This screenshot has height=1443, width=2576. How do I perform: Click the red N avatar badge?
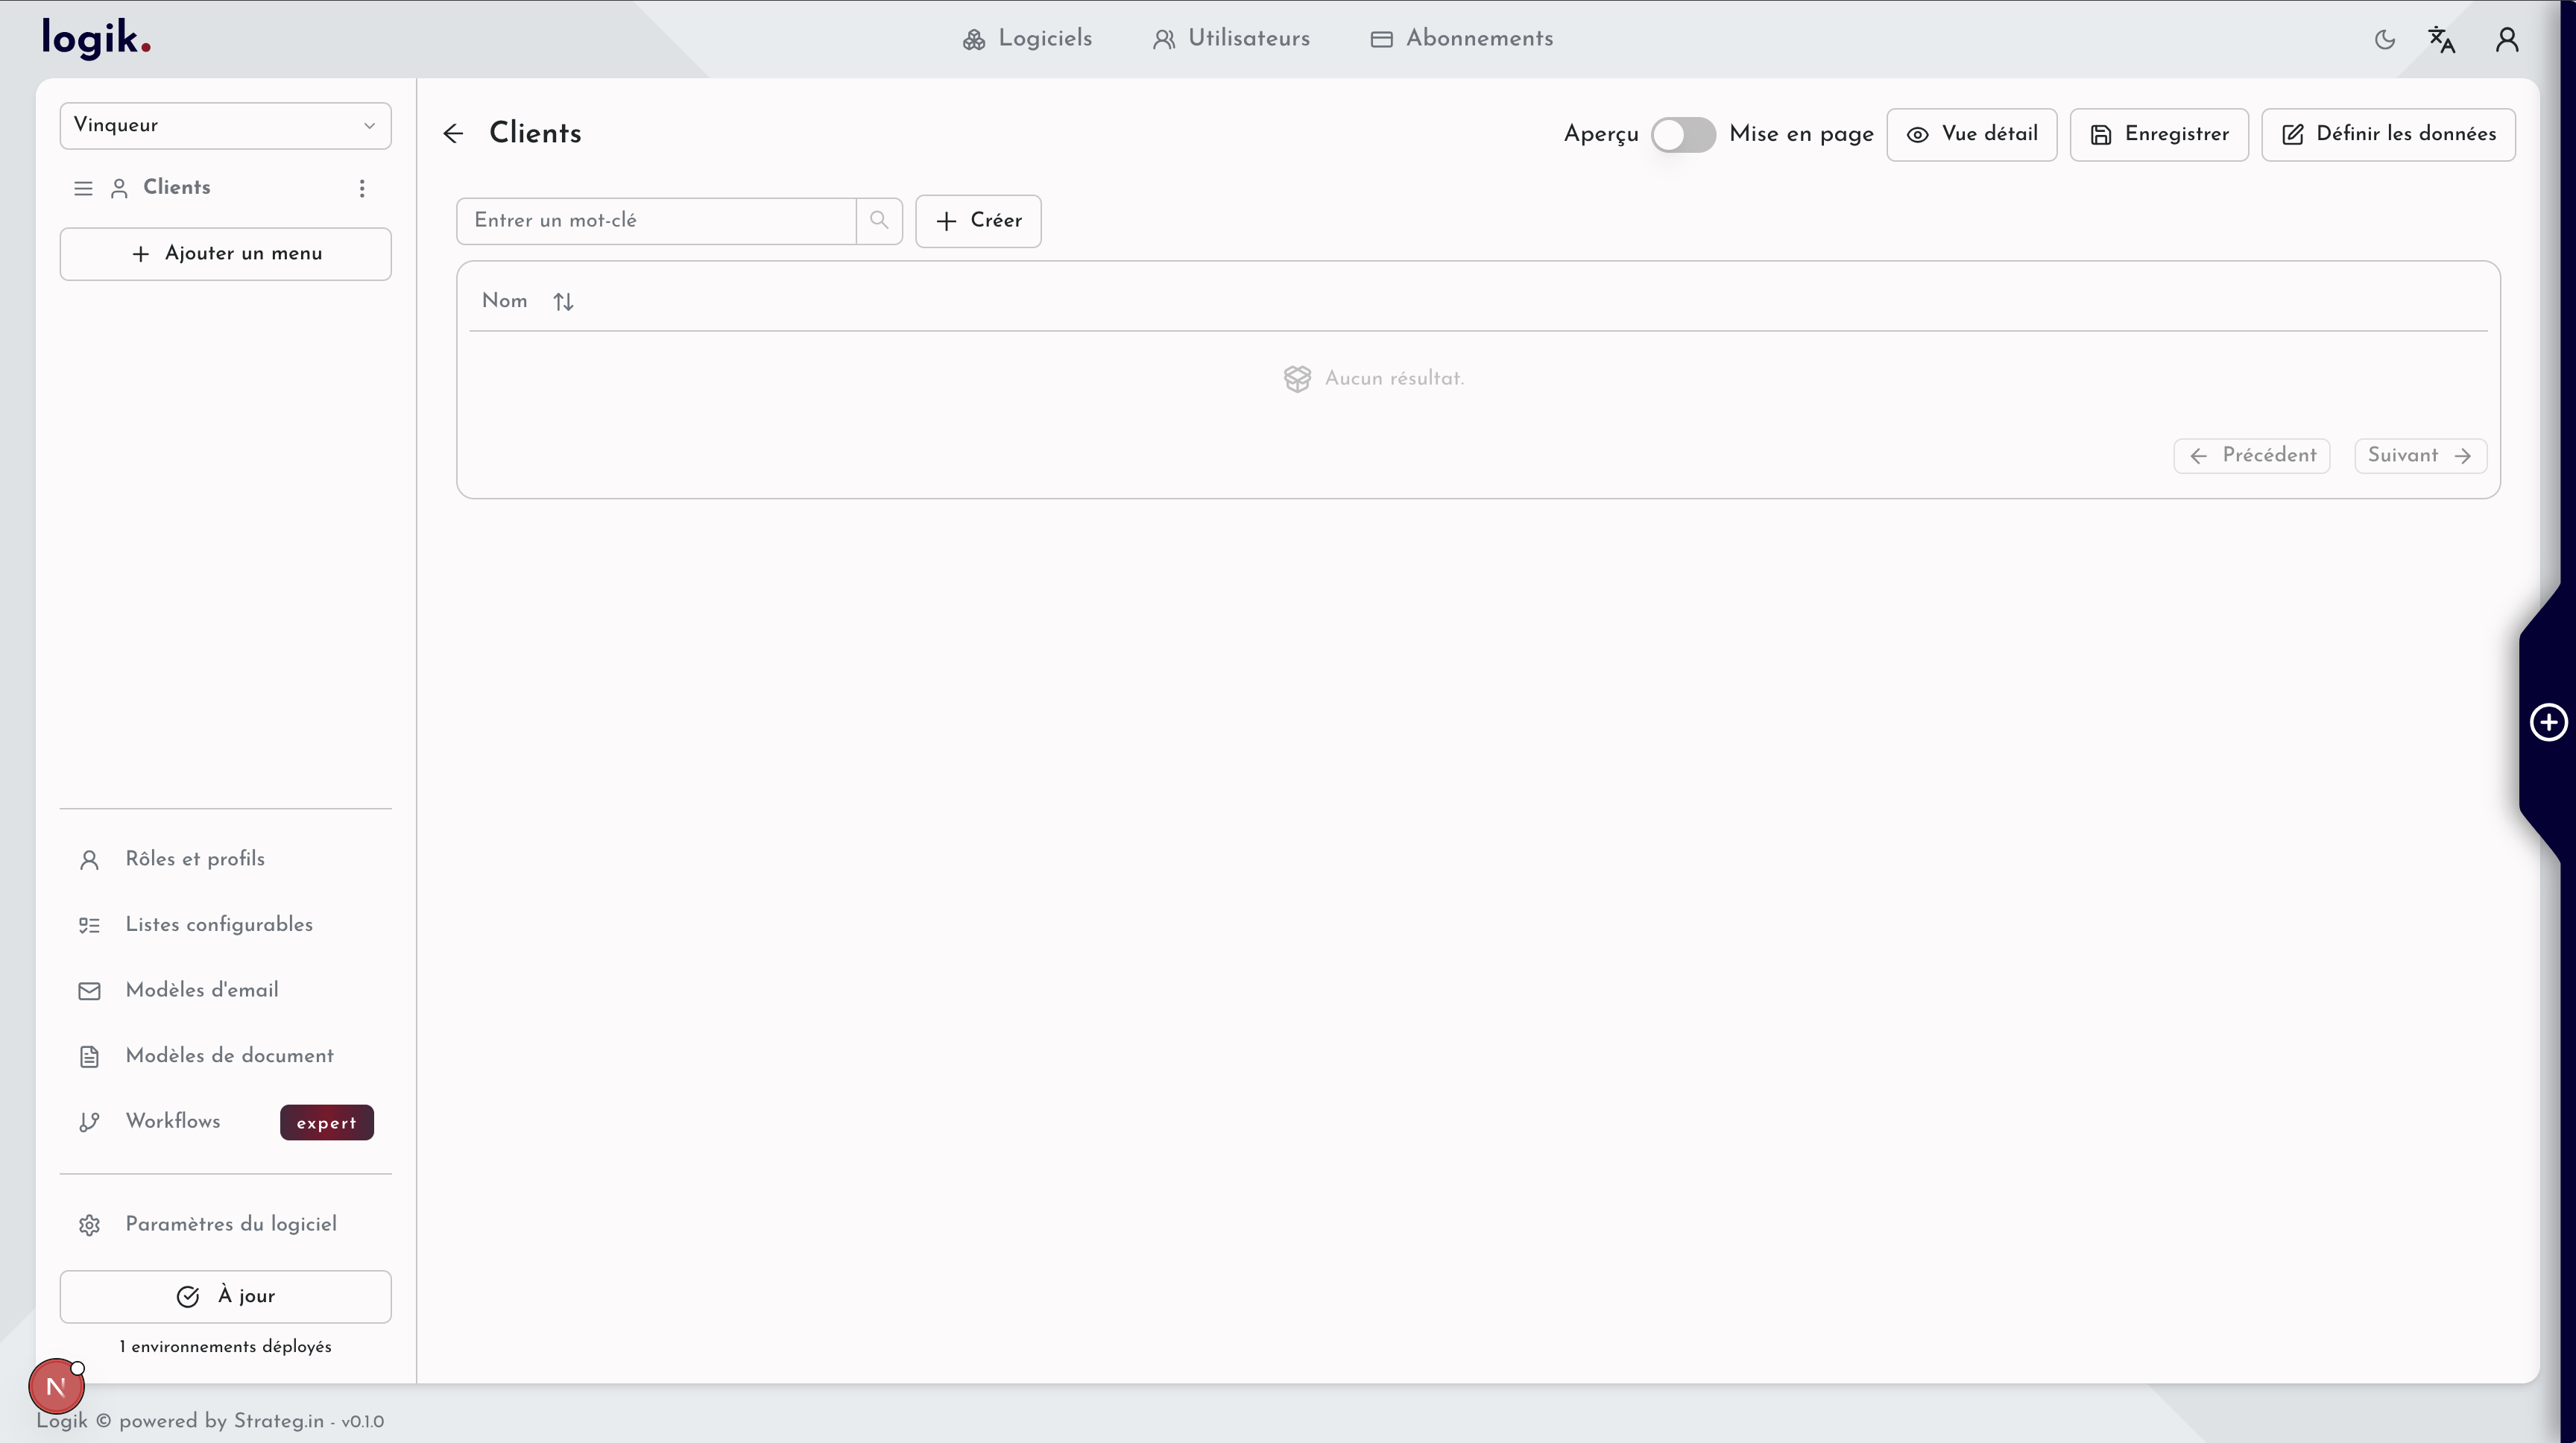pos(56,1386)
